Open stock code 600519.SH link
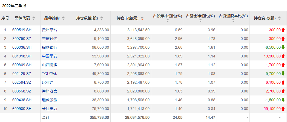This screenshot has width=287, height=122. tap(22, 30)
